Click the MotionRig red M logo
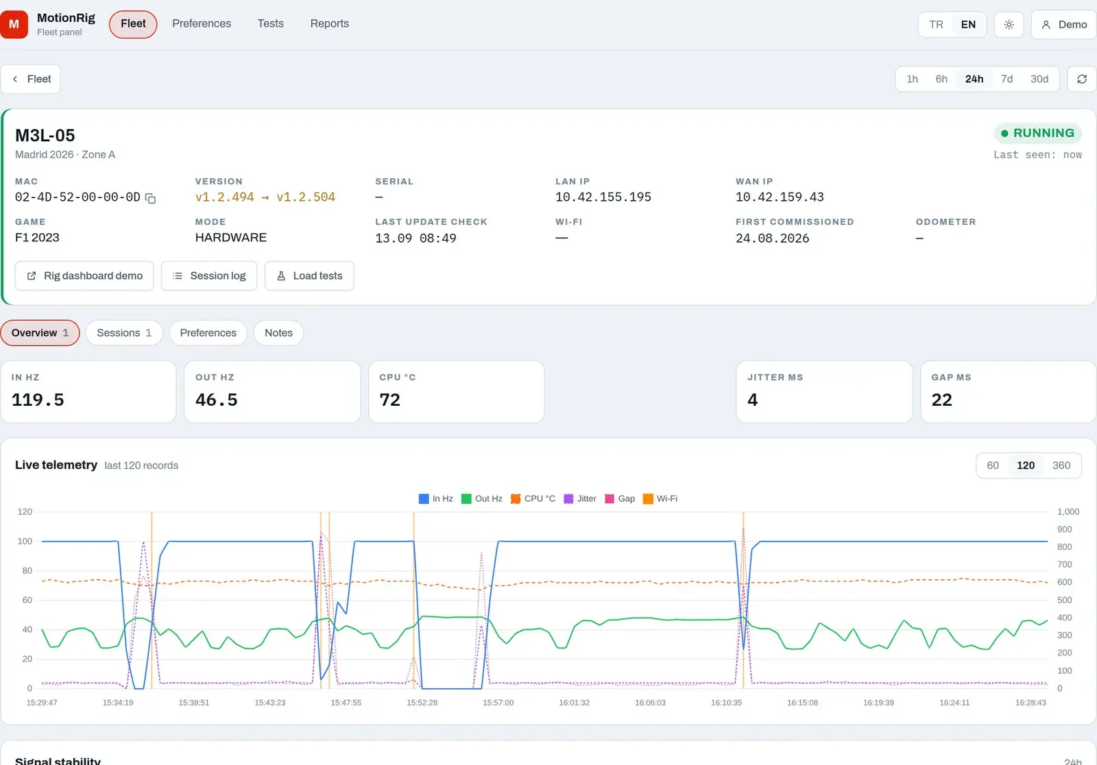This screenshot has height=765, width=1097. [x=14, y=24]
